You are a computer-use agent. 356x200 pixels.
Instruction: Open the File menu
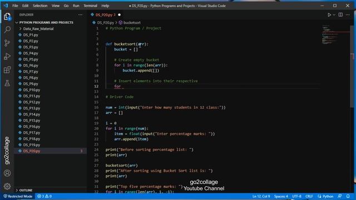tap(15, 6)
